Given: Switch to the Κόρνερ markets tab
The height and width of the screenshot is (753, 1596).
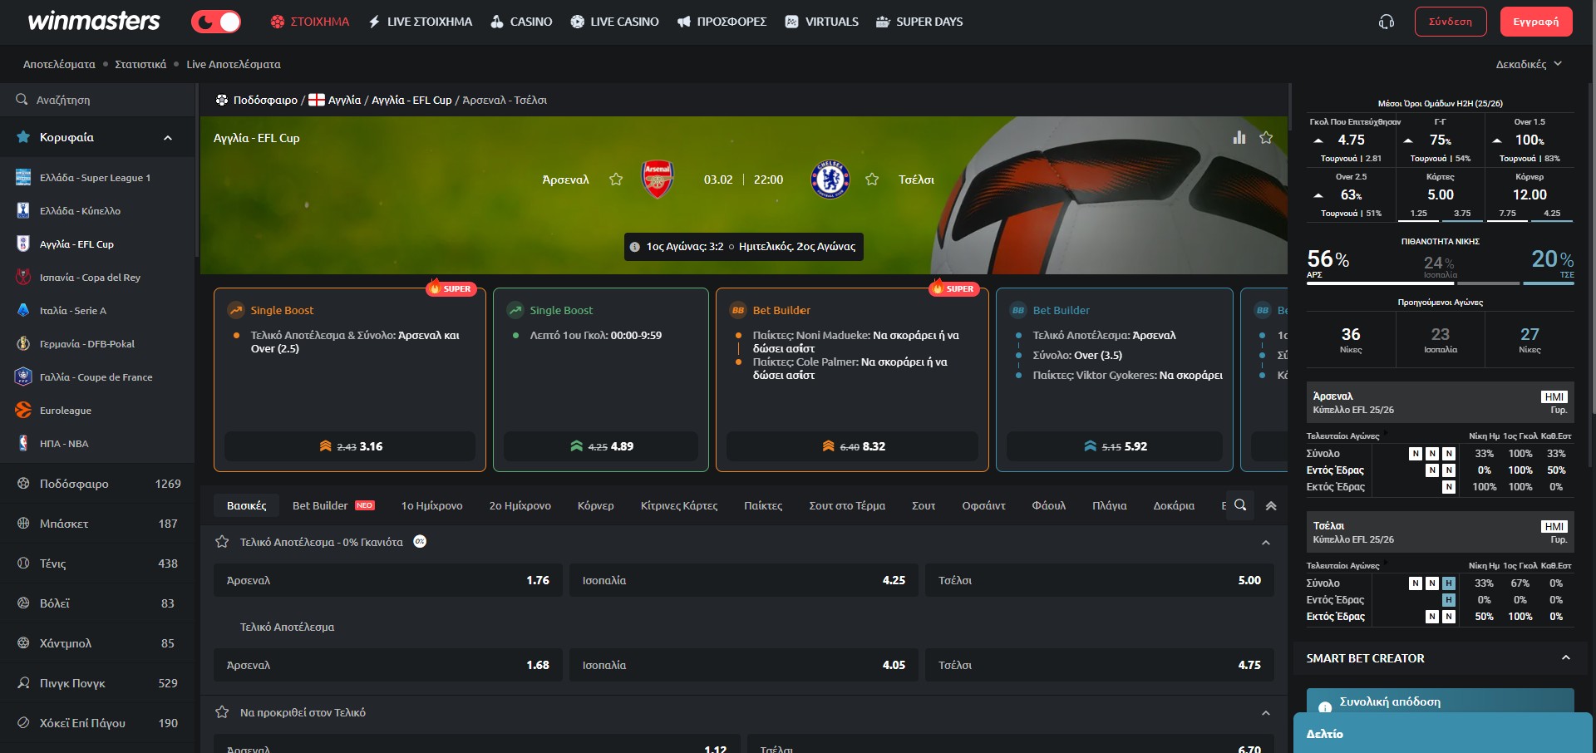Looking at the screenshot, I should click(x=595, y=505).
